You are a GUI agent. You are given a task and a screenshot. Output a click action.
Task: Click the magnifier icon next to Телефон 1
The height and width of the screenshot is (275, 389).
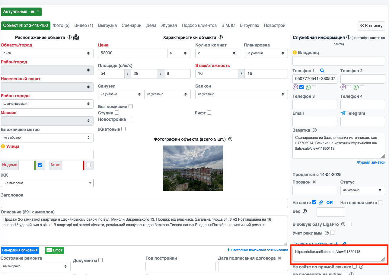pos(322,71)
